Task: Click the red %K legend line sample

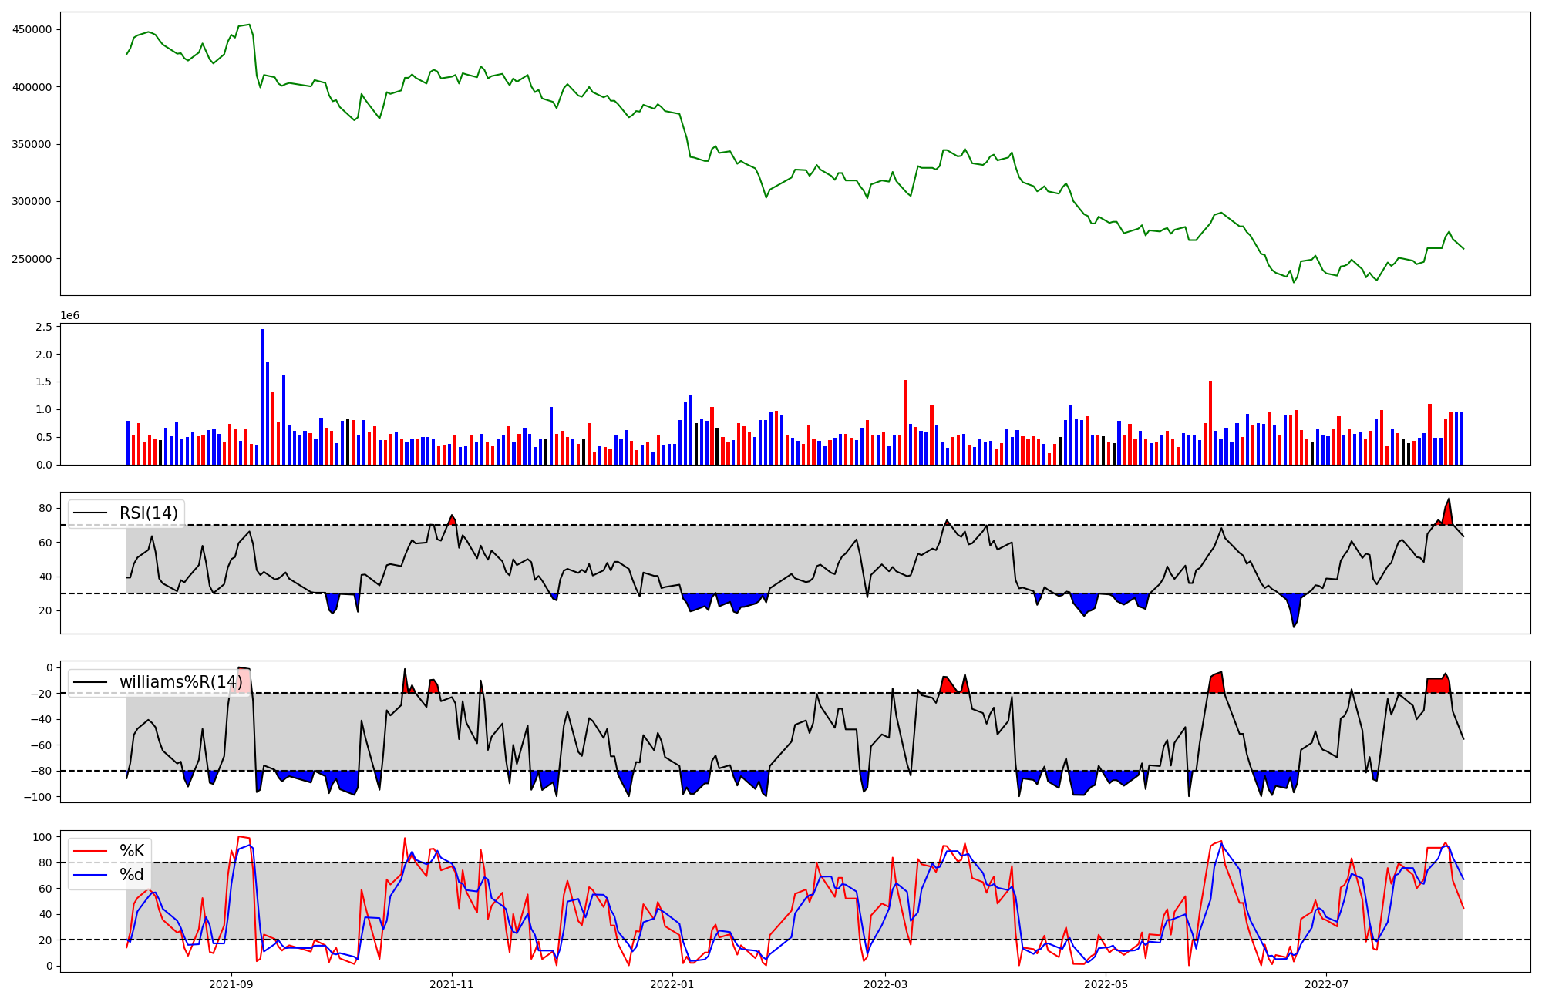Action: pyautogui.click(x=91, y=851)
